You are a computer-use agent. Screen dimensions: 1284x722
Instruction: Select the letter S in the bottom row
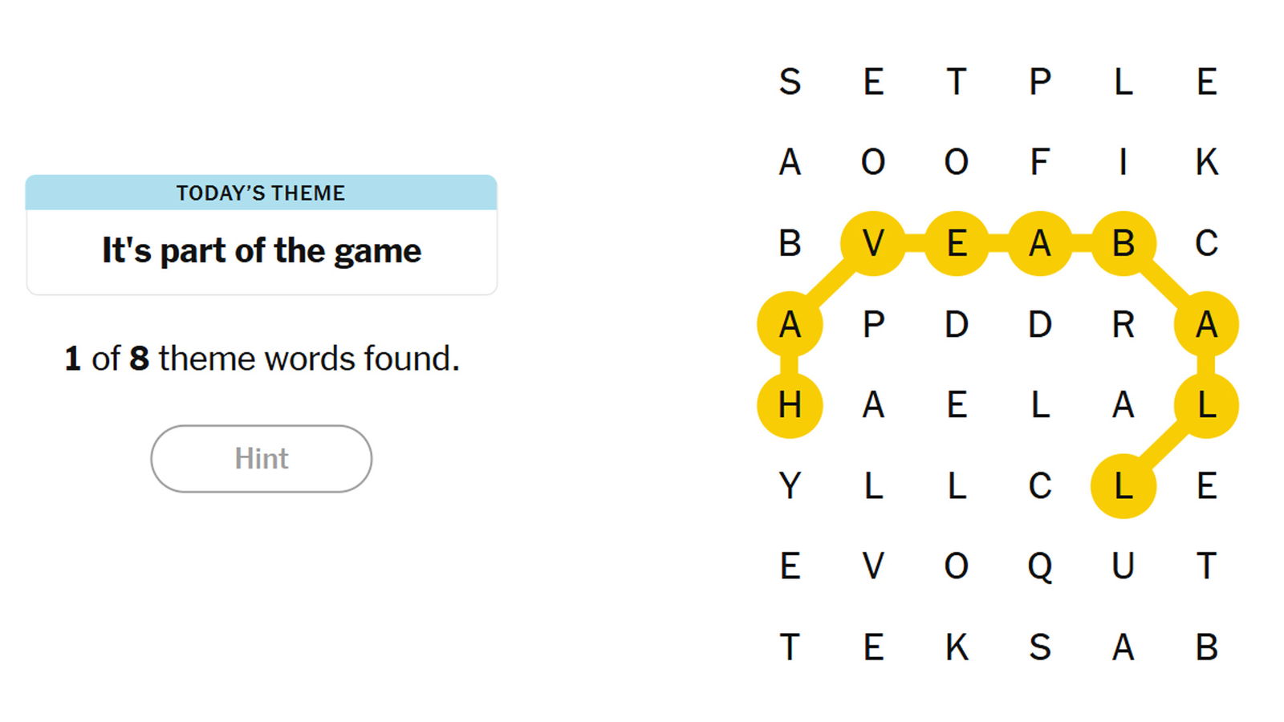[x=1040, y=647]
